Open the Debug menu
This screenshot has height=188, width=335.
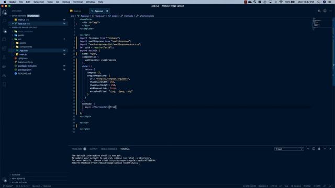[x=66, y=2]
